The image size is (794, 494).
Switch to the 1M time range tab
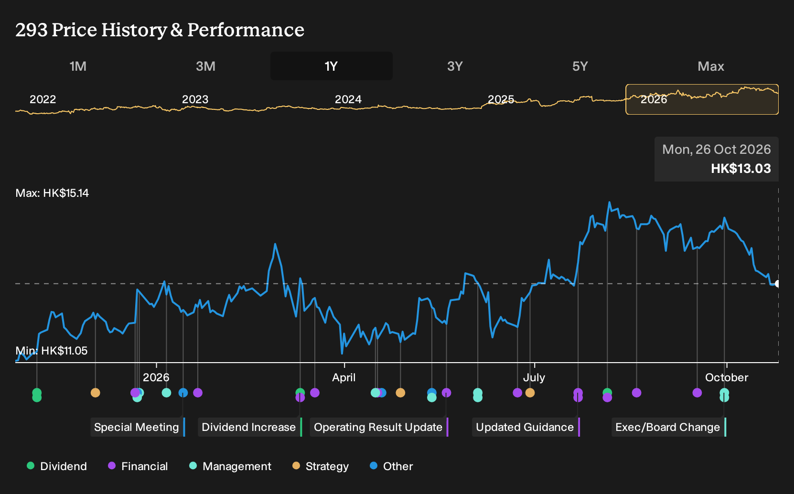click(x=78, y=66)
